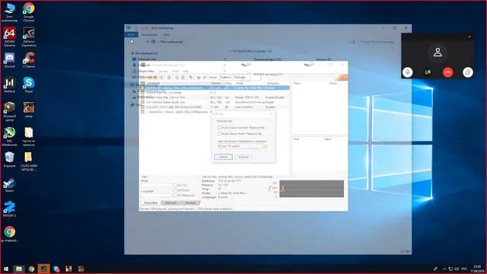Switch to the Internet tab
This screenshot has height=274, width=487.
coord(170,203)
